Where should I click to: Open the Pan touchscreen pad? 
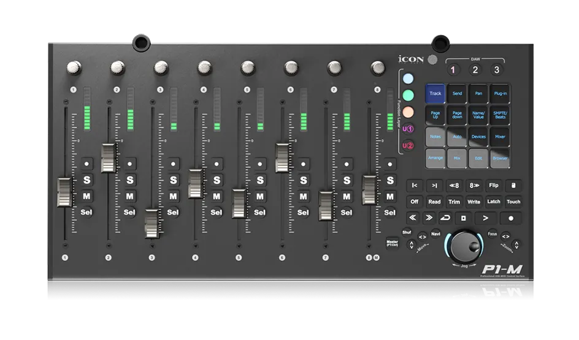pos(478,94)
